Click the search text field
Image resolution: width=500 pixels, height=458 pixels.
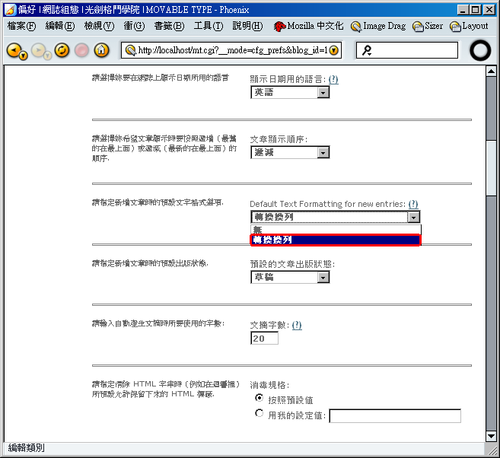coord(407,50)
